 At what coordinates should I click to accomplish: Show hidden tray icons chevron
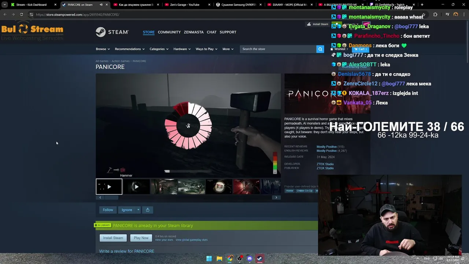[418, 258]
